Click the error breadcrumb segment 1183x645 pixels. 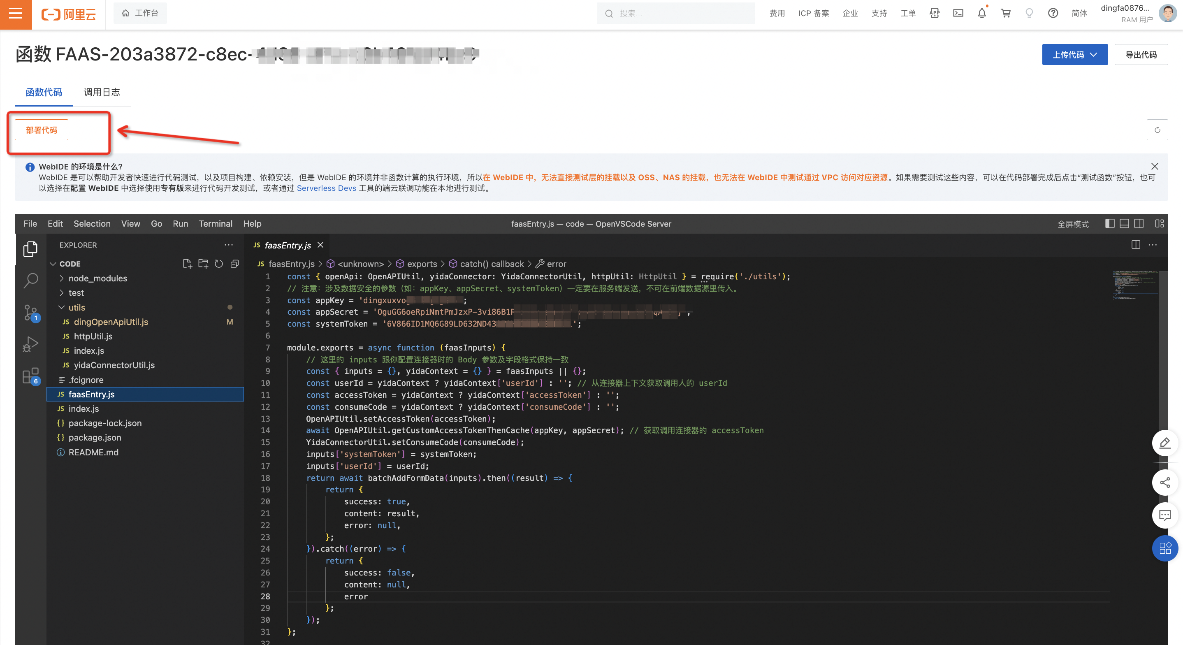coord(551,264)
